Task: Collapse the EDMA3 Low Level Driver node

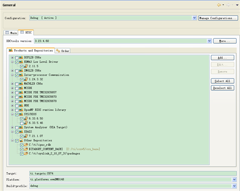Action: pyautogui.click(x=12, y=62)
